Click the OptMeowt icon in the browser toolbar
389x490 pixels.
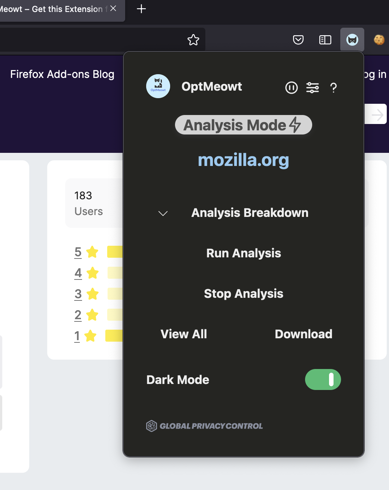click(352, 39)
